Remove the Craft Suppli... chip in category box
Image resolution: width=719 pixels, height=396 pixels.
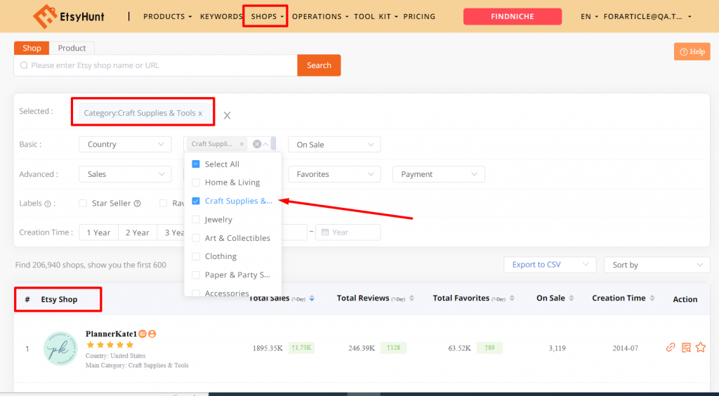click(x=242, y=144)
